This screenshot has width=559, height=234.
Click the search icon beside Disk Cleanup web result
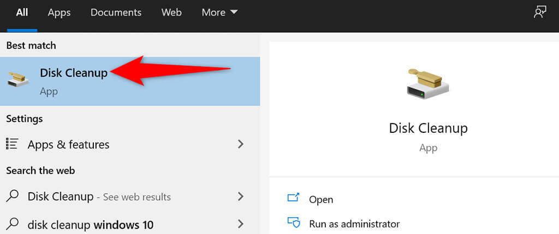click(13, 196)
